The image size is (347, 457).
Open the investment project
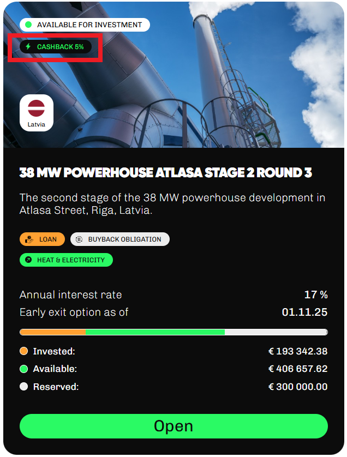(x=174, y=426)
